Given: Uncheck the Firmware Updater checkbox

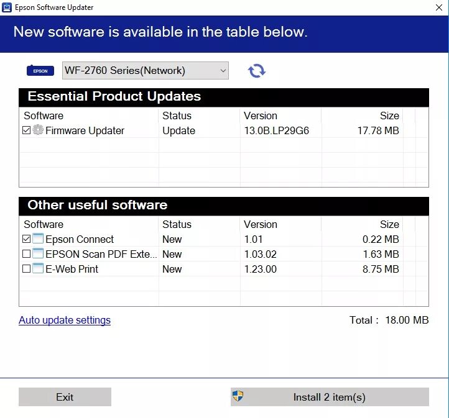Looking at the screenshot, I should point(26,130).
